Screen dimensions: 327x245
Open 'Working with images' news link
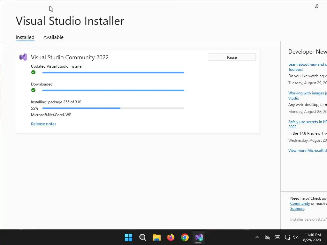[x=308, y=96]
